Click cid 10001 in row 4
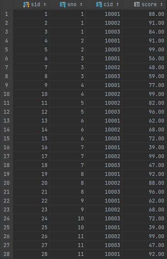This screenshot has width=167, height=259. coord(104,41)
